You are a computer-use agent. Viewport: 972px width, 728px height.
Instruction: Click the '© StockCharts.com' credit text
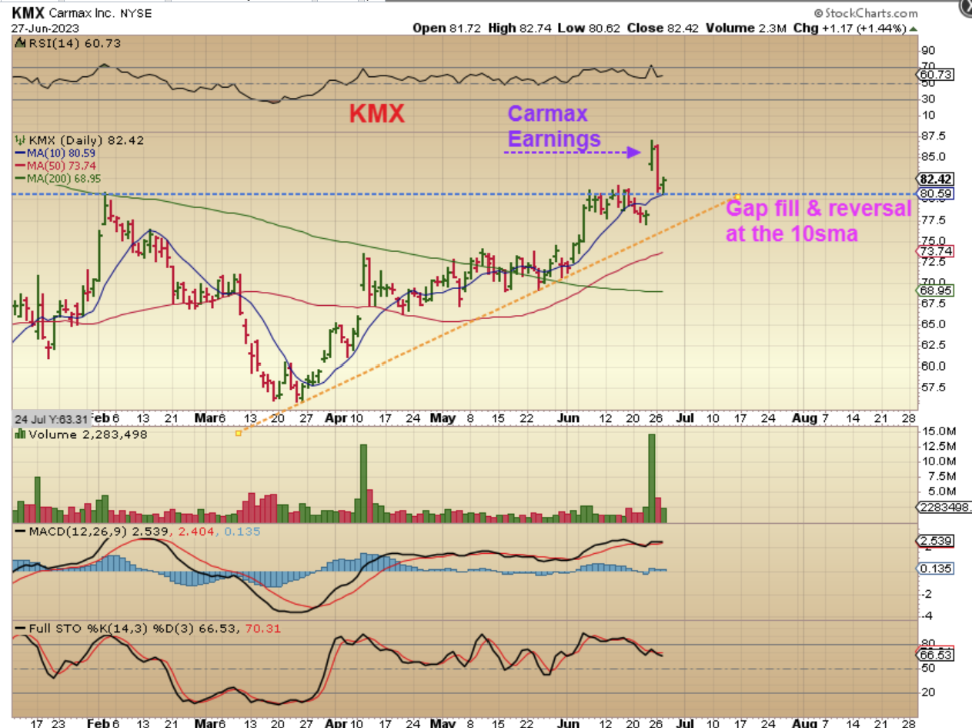[x=866, y=13]
